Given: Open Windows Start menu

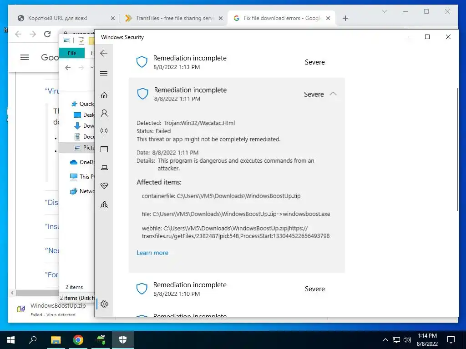Looking at the screenshot, I should [x=11, y=340].
